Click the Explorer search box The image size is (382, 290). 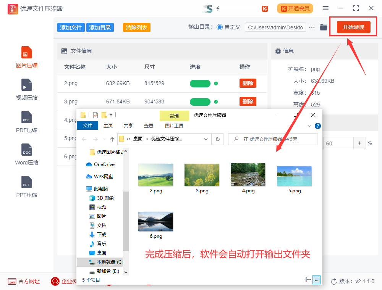[x=273, y=139]
